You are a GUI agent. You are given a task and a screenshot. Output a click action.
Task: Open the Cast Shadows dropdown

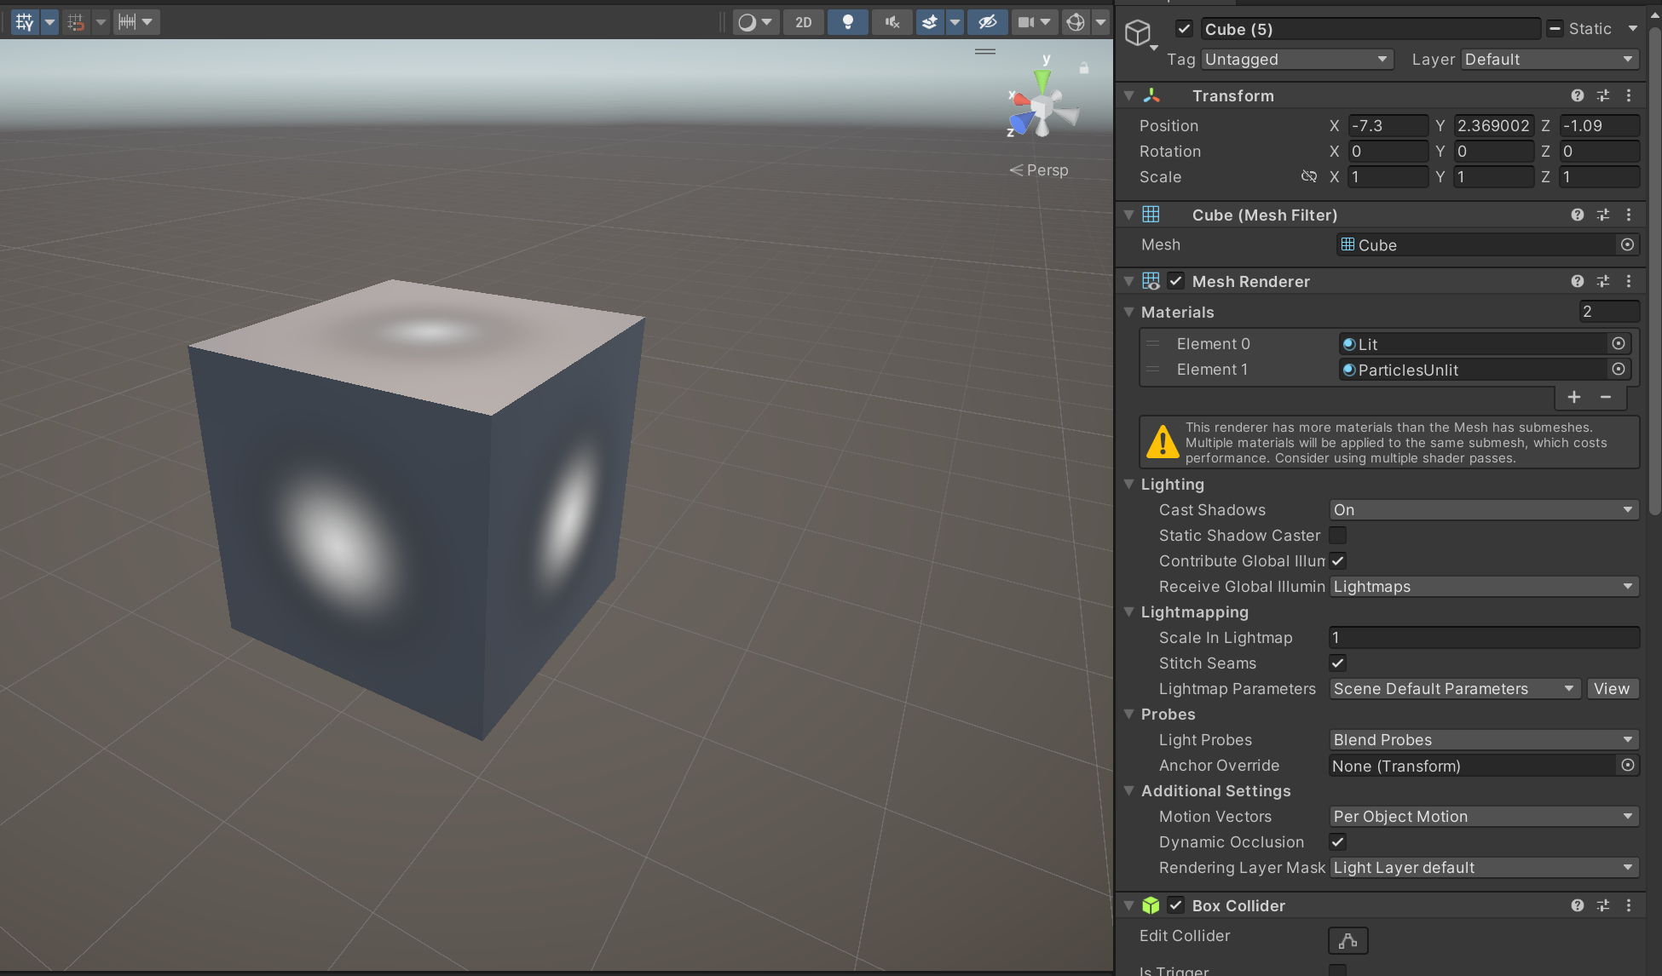(x=1483, y=510)
